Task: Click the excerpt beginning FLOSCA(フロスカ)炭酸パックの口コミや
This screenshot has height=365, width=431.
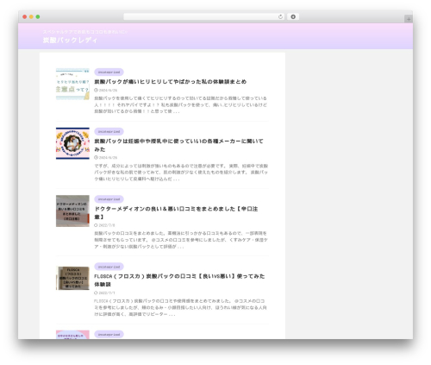Action: [180, 307]
